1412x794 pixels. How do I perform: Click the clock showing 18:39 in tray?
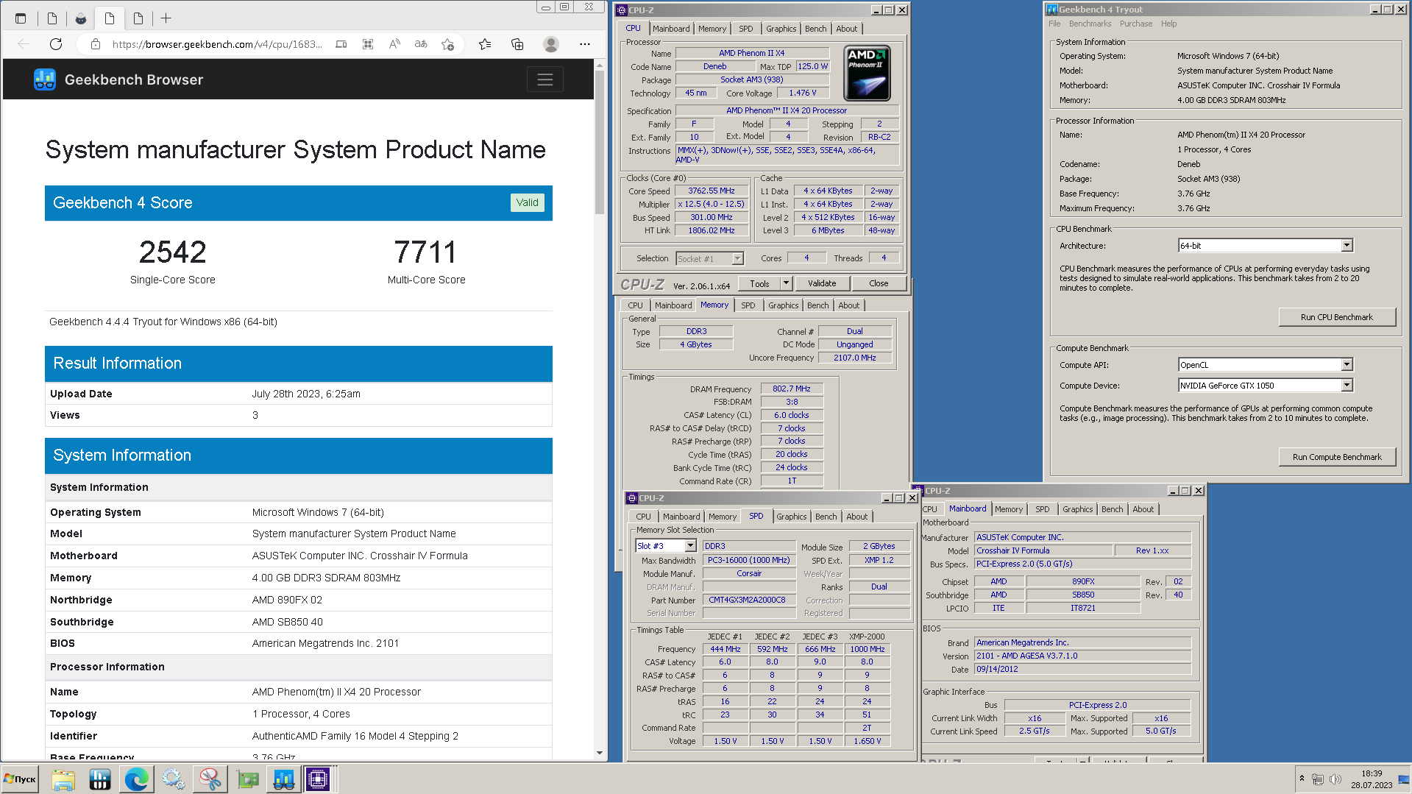[x=1372, y=774]
